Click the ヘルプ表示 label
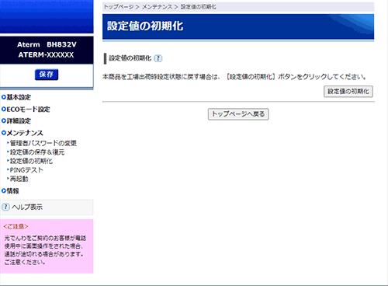Image resolution: width=388 pixels, height=286 pixels. point(27,207)
